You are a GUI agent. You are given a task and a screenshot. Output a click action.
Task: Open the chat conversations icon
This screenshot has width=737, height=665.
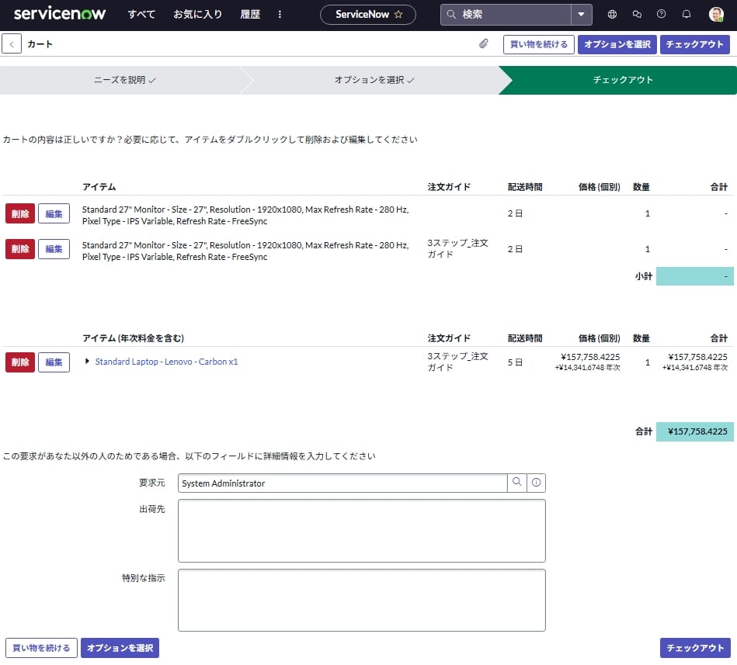637,14
